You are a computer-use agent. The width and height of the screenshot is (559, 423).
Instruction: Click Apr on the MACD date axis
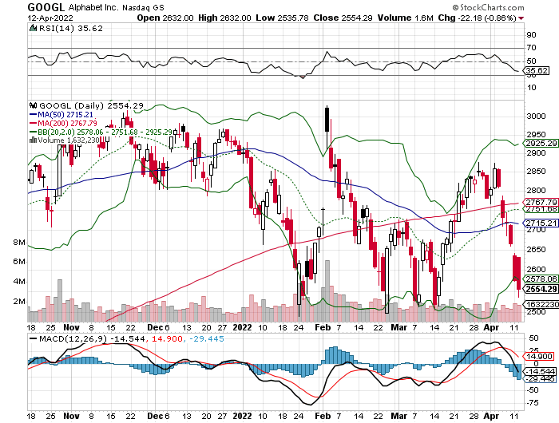(491, 416)
